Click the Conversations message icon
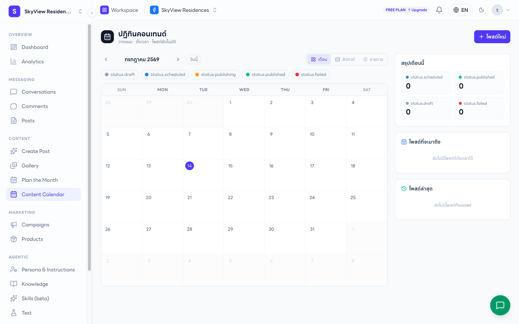 tap(14, 92)
